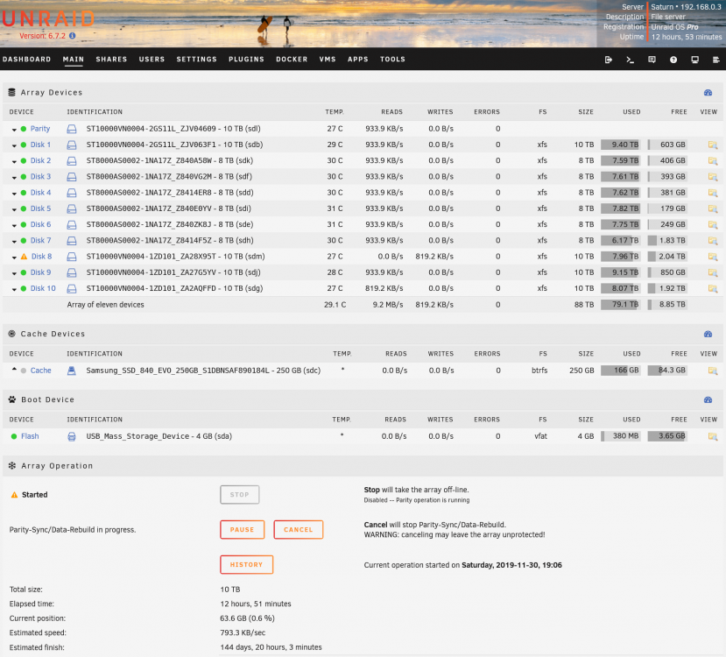Screen dimensions: 726x657
Task: Open the feedback icon in the top bar
Action: [x=652, y=60]
